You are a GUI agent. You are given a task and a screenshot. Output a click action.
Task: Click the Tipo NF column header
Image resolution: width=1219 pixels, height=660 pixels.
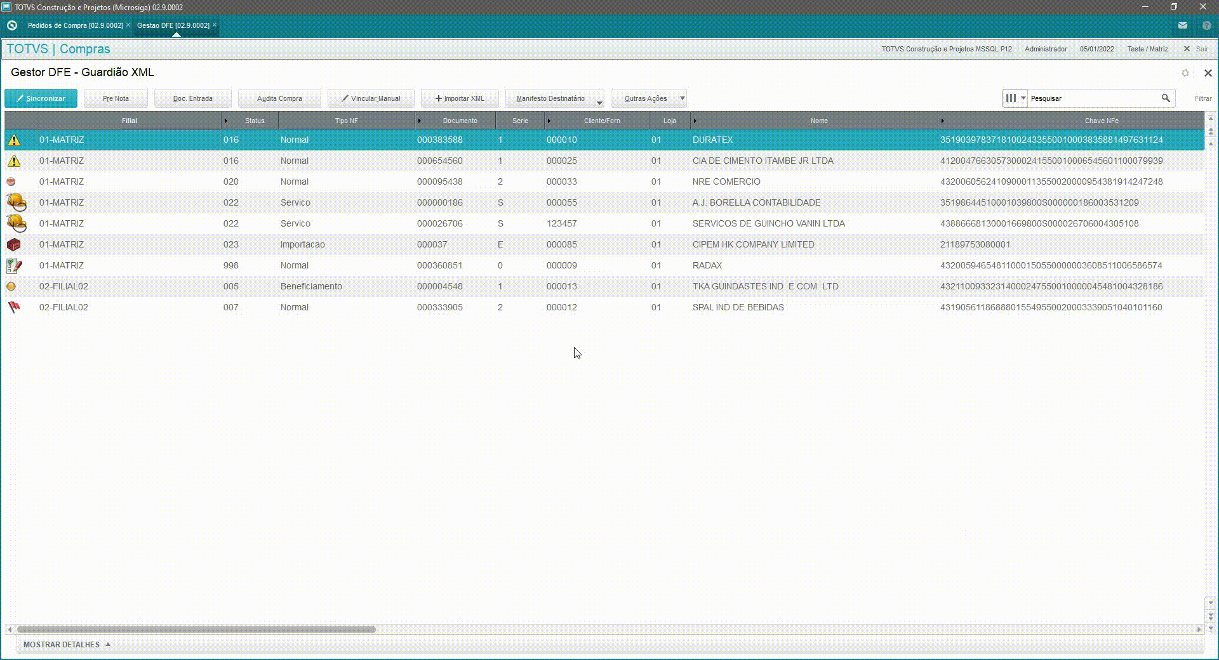coord(347,121)
